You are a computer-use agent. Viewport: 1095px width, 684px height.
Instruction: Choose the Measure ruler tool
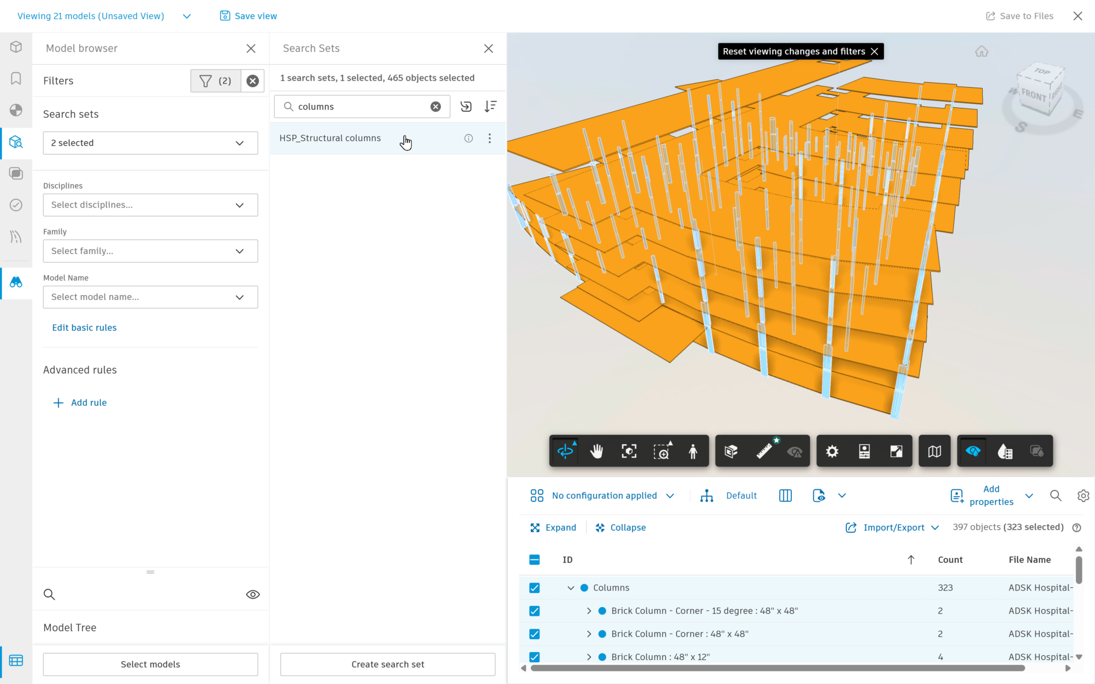[x=764, y=452]
